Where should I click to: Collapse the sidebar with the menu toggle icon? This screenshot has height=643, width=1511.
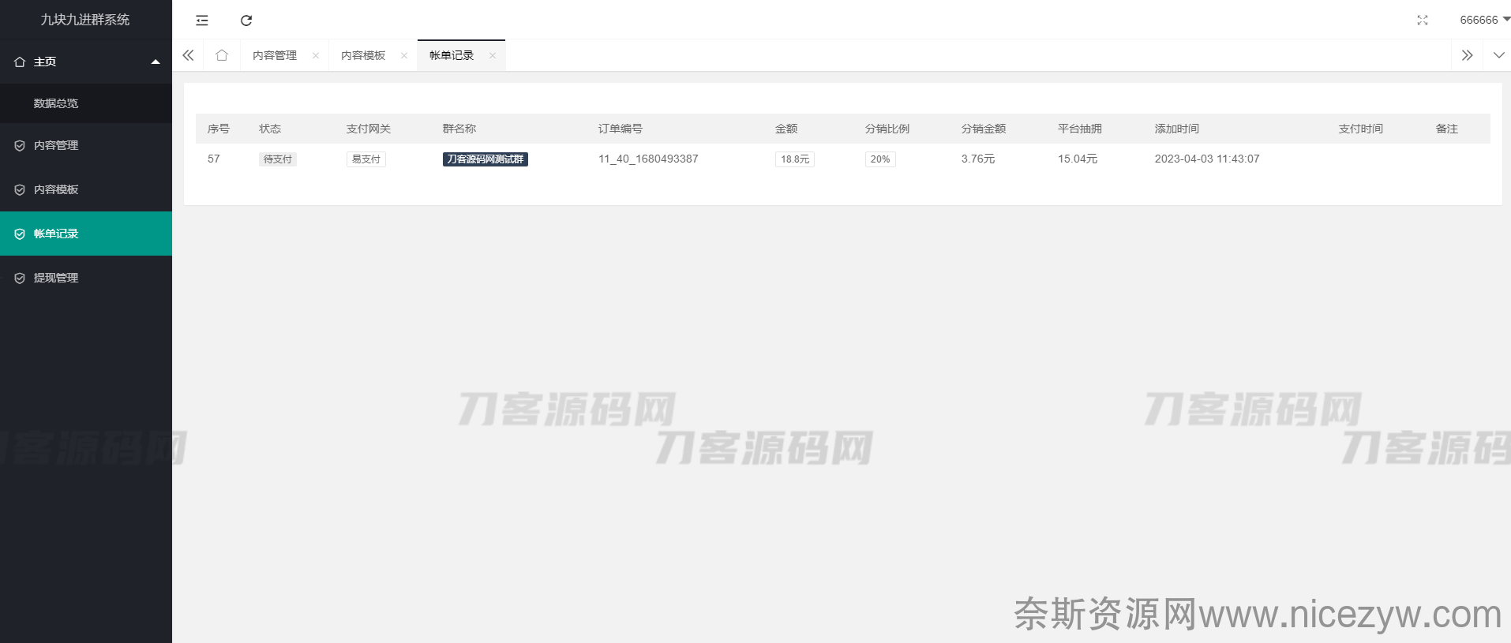[x=202, y=21]
